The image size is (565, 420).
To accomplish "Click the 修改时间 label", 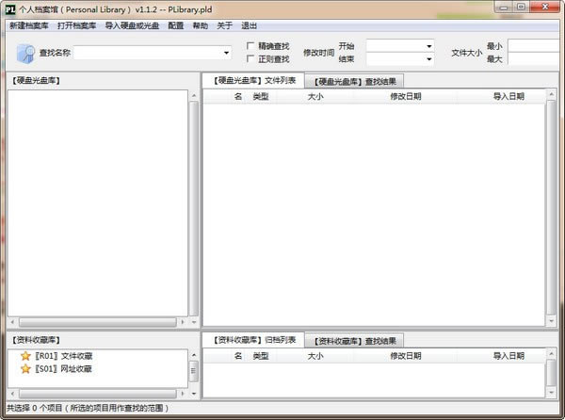I will tap(318, 53).
